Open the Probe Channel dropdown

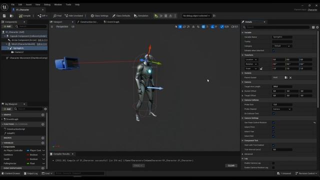point(282,109)
